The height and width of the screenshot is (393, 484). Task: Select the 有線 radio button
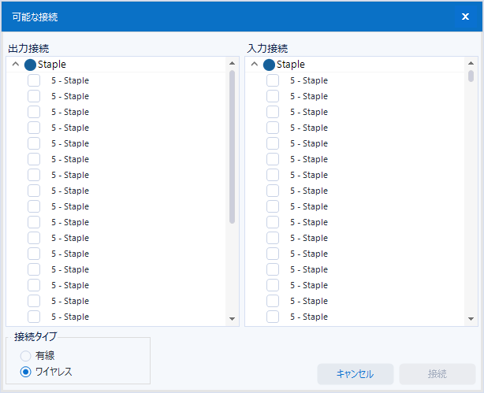coord(26,356)
